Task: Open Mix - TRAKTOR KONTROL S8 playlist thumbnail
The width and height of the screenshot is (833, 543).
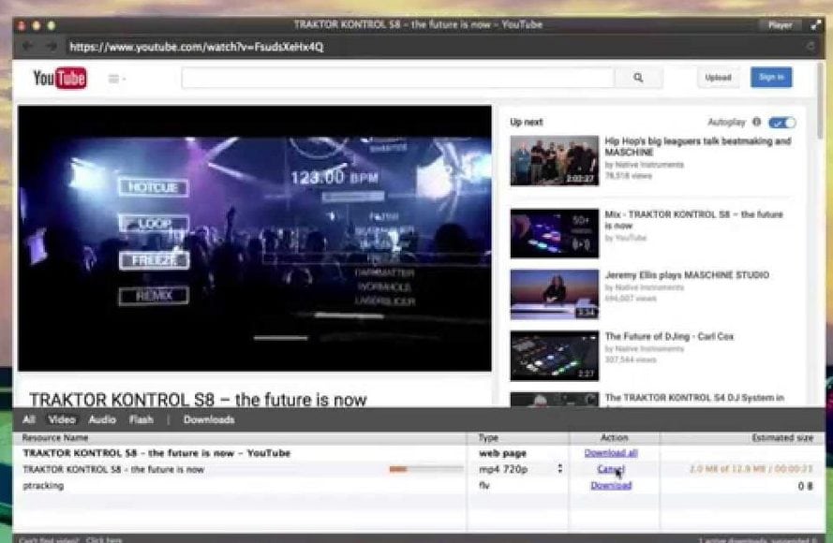Action: click(x=554, y=233)
